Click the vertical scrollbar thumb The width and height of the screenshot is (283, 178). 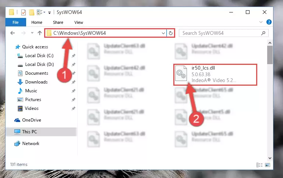(270, 55)
